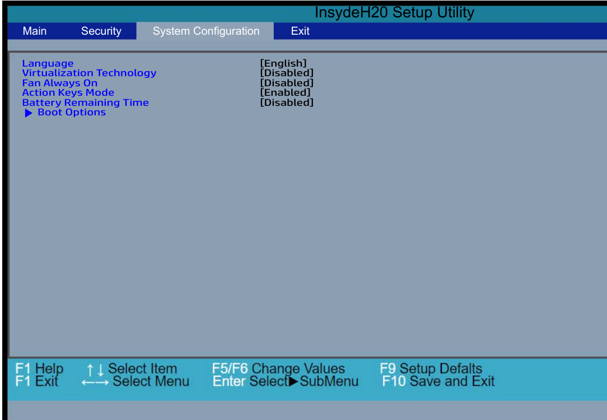
Task: Click the left-right arrow Select Menu hint
Action: click(136, 381)
